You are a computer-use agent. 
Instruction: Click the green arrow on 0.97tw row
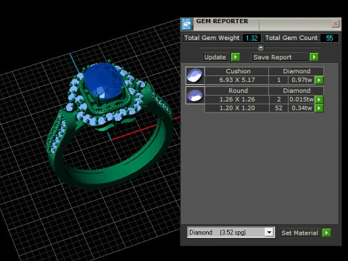click(x=319, y=80)
